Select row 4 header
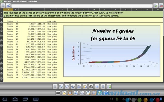Viewport: 164px width, 102px height. click(x=1, y=21)
